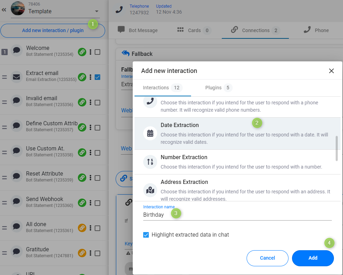Click green link icon on Reset Attribute row
Screen dimensions: 343x275
coord(82,178)
